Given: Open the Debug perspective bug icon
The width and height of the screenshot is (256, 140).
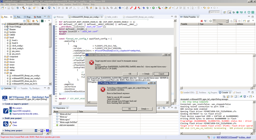Looking at the screenshot, I should 234,12.
